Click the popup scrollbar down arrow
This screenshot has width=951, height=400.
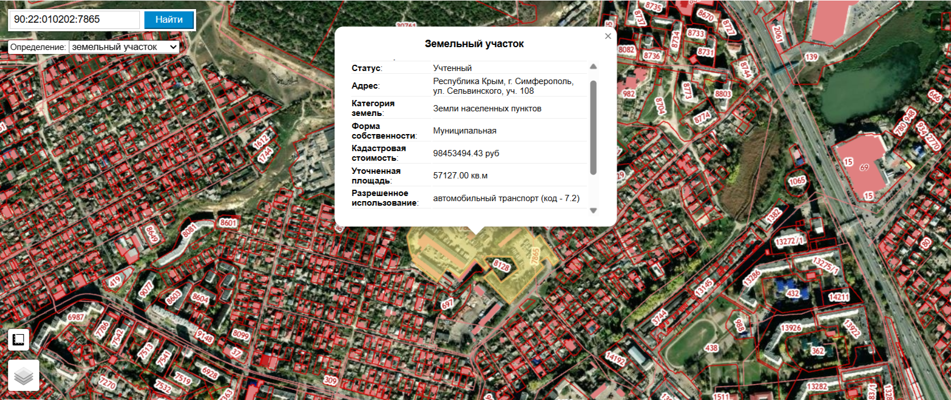[x=593, y=210]
